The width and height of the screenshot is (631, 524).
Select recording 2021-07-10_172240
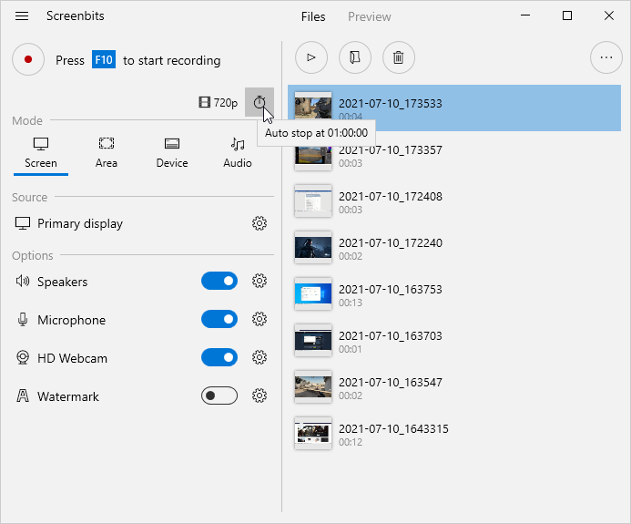coord(454,248)
